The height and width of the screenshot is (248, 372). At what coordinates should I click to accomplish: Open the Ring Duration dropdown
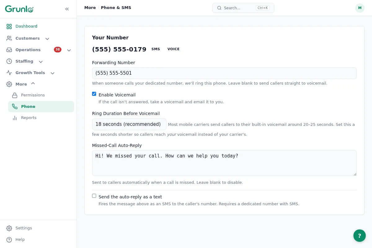click(129, 124)
